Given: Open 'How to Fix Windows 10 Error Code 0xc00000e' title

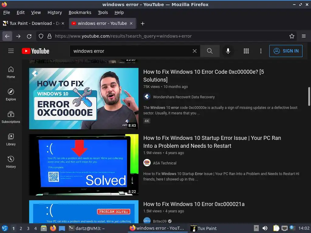Looking at the screenshot, I should [204, 76].
